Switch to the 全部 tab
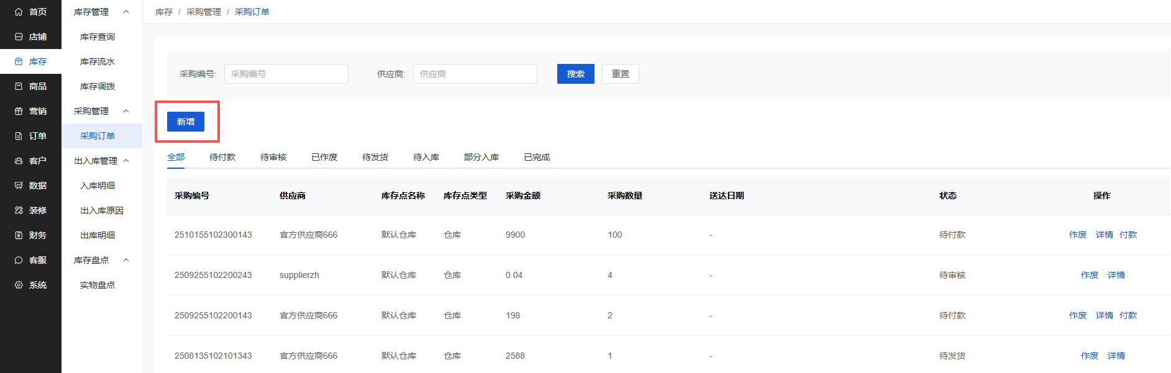This screenshot has height=373, width=1171. 176,157
